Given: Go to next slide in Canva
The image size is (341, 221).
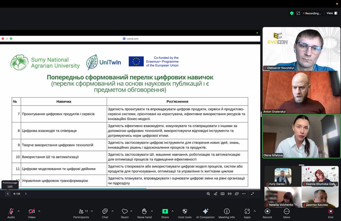Looking at the screenshot, I should click(26, 194).
